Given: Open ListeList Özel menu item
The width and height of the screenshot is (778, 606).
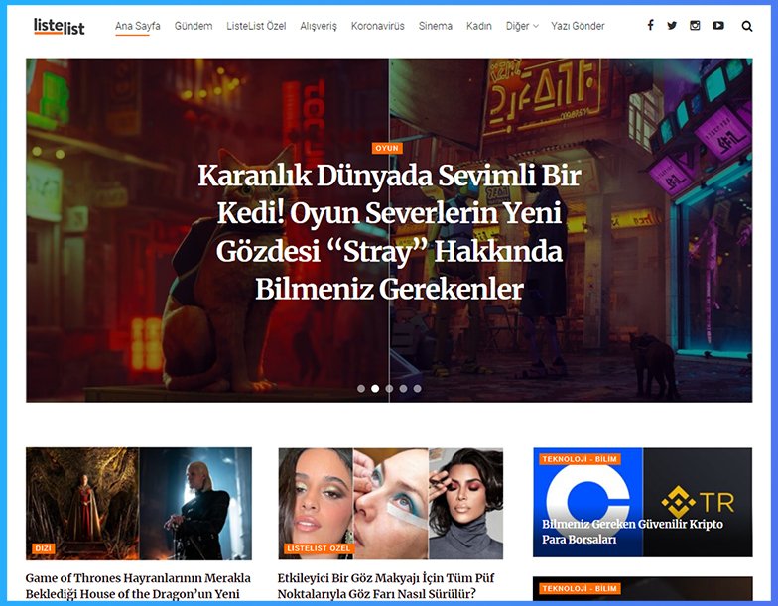Looking at the screenshot, I should click(x=256, y=26).
